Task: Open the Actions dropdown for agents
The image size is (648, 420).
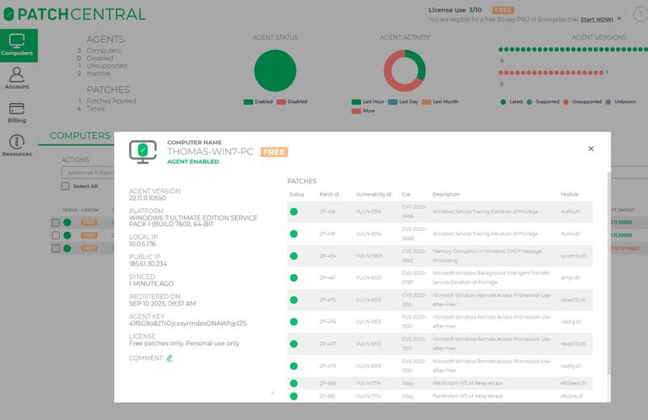Action: (x=87, y=171)
